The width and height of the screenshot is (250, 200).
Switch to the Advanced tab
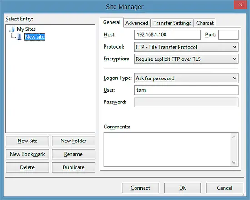pos(137,23)
